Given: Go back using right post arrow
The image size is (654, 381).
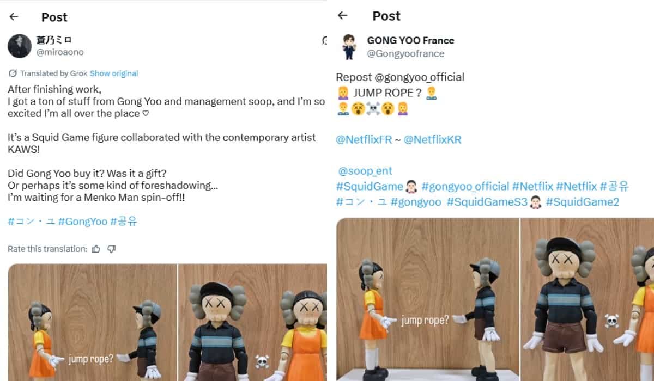Looking at the screenshot, I should pyautogui.click(x=342, y=15).
